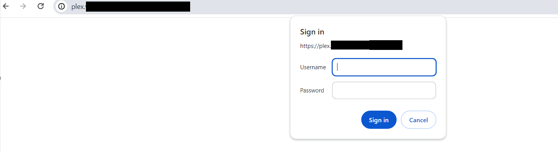Click the blank white page left of the dialog

pyautogui.click(x=144, y=85)
